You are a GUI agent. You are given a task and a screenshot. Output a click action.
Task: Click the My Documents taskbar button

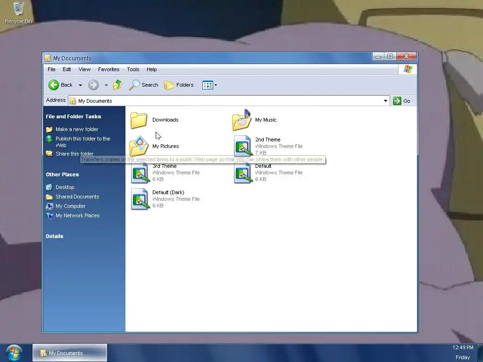(70, 353)
